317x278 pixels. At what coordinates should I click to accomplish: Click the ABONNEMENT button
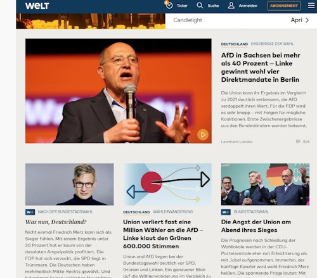[284, 6]
